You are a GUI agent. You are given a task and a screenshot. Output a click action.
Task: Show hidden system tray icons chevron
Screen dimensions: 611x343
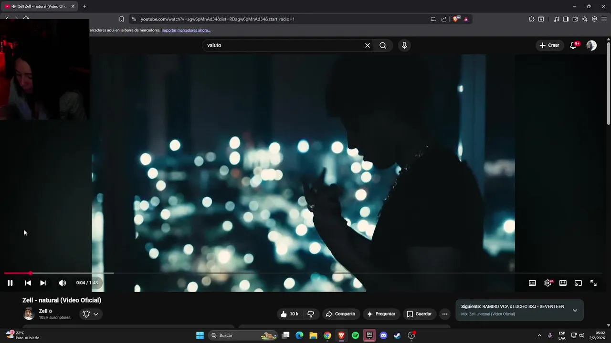click(x=539, y=335)
